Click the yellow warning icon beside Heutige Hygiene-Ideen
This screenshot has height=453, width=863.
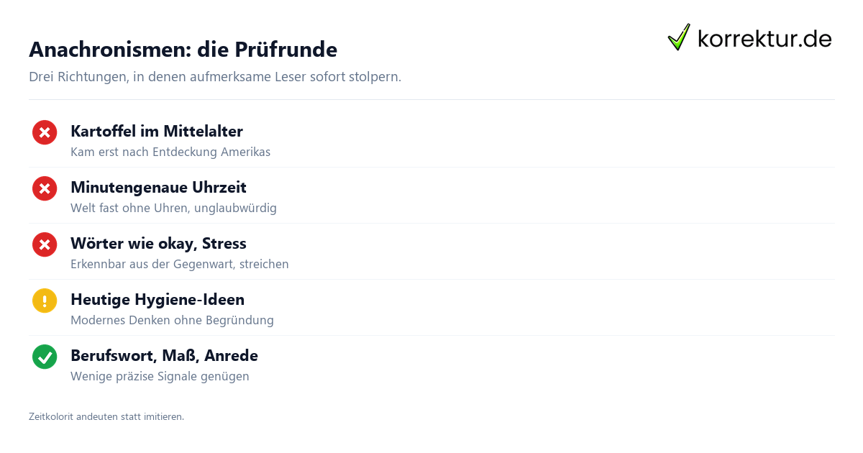click(45, 301)
